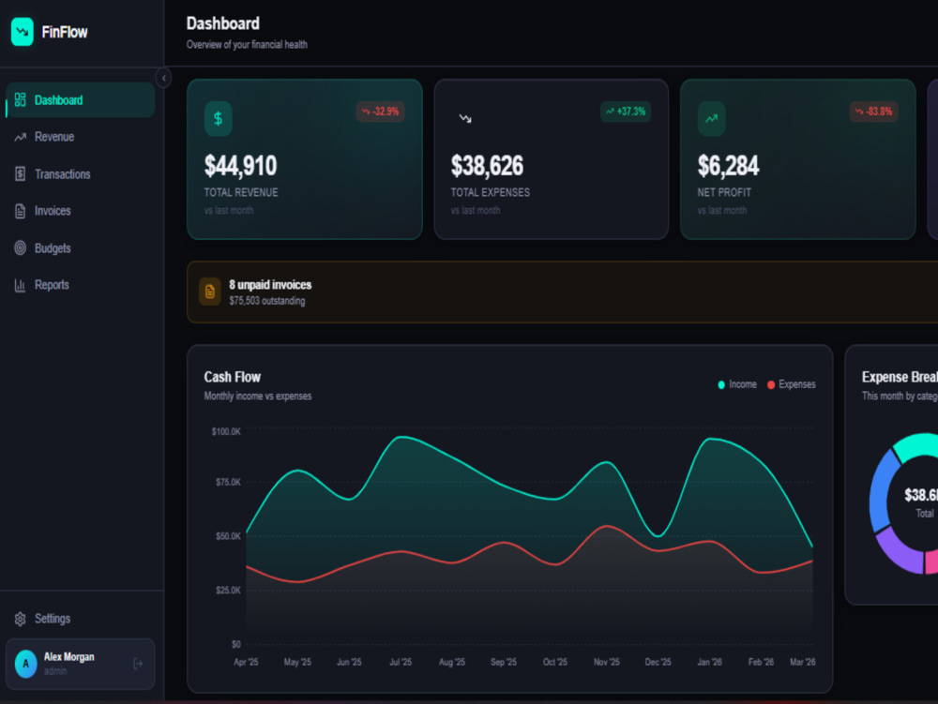Open the 8 unpaid invoices alert
The width and height of the screenshot is (938, 704).
pyautogui.click(x=562, y=292)
